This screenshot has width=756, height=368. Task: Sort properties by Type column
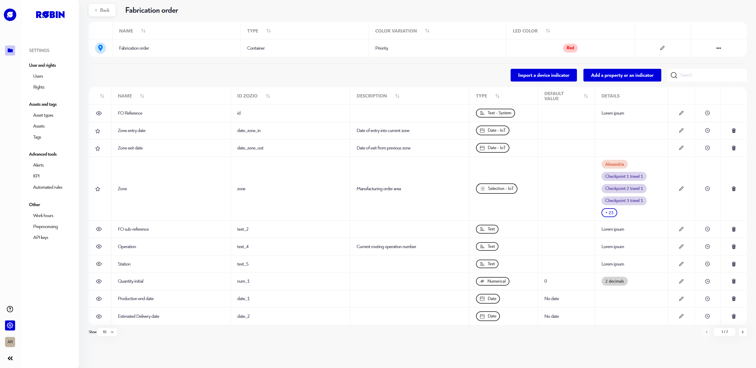497,96
